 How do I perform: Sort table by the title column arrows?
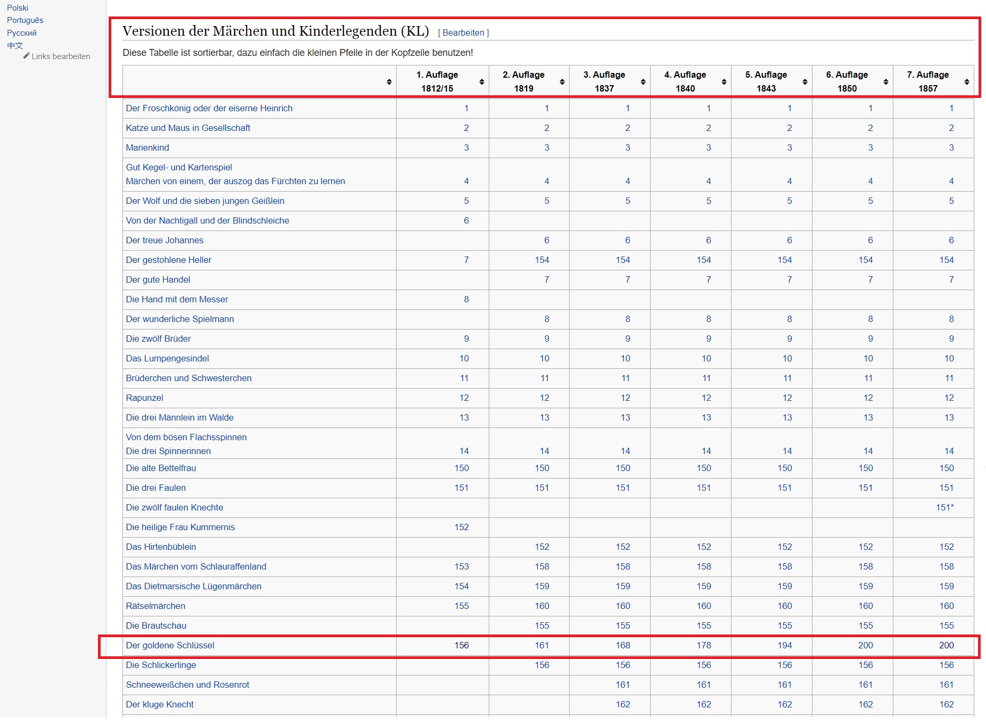click(389, 81)
